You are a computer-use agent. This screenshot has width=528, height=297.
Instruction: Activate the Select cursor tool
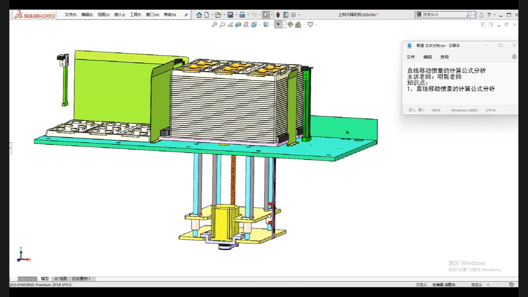(266, 15)
